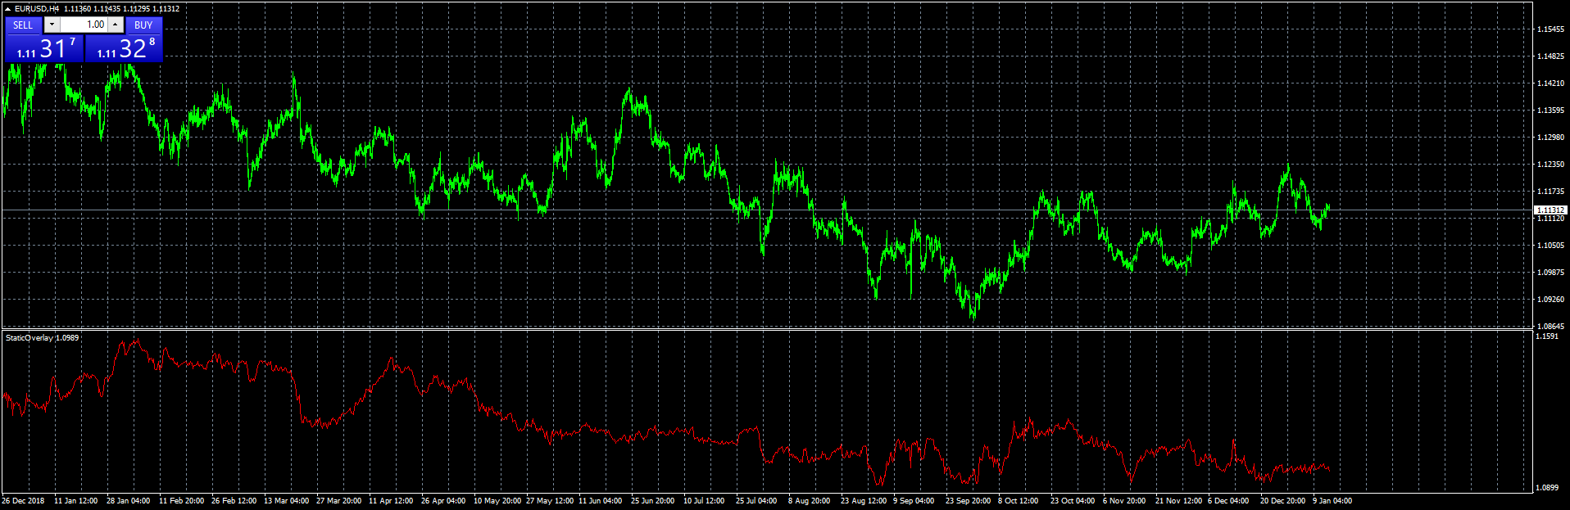1570x510 pixels.
Task: Click the 1.15455 price scale label
Action: point(1550,29)
